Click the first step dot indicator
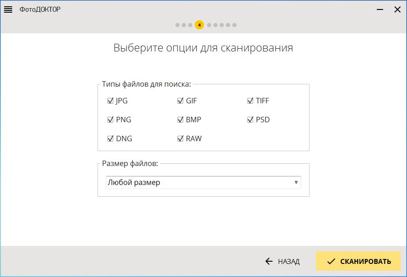The image size is (407, 277). [178, 25]
